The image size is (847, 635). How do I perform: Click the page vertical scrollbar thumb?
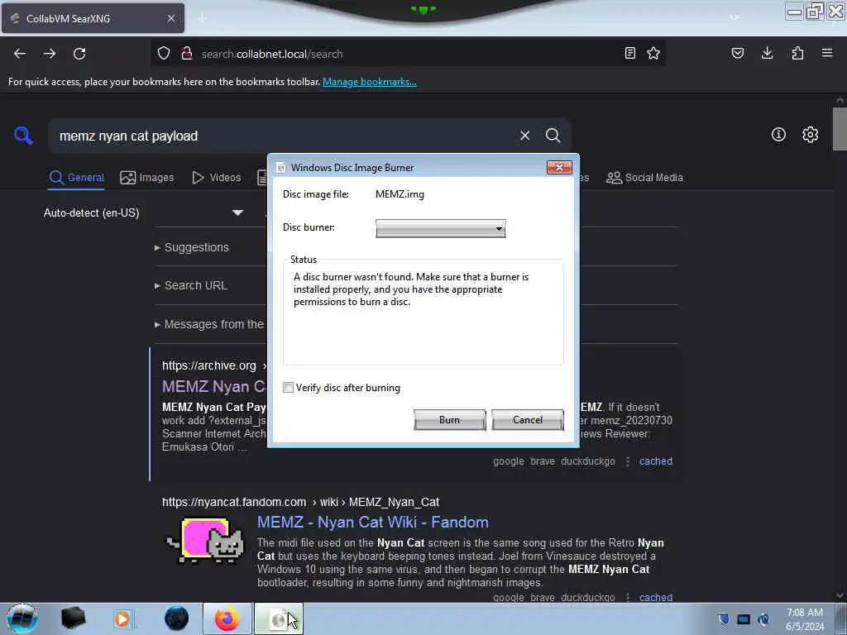click(840, 129)
